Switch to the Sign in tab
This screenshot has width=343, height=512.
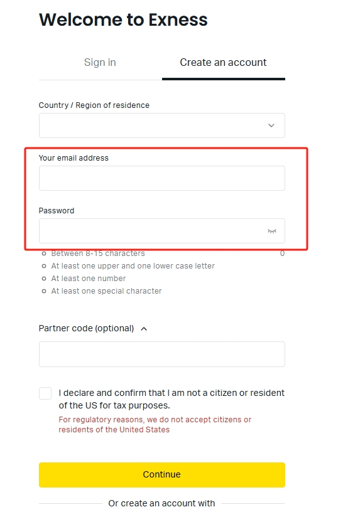[100, 62]
